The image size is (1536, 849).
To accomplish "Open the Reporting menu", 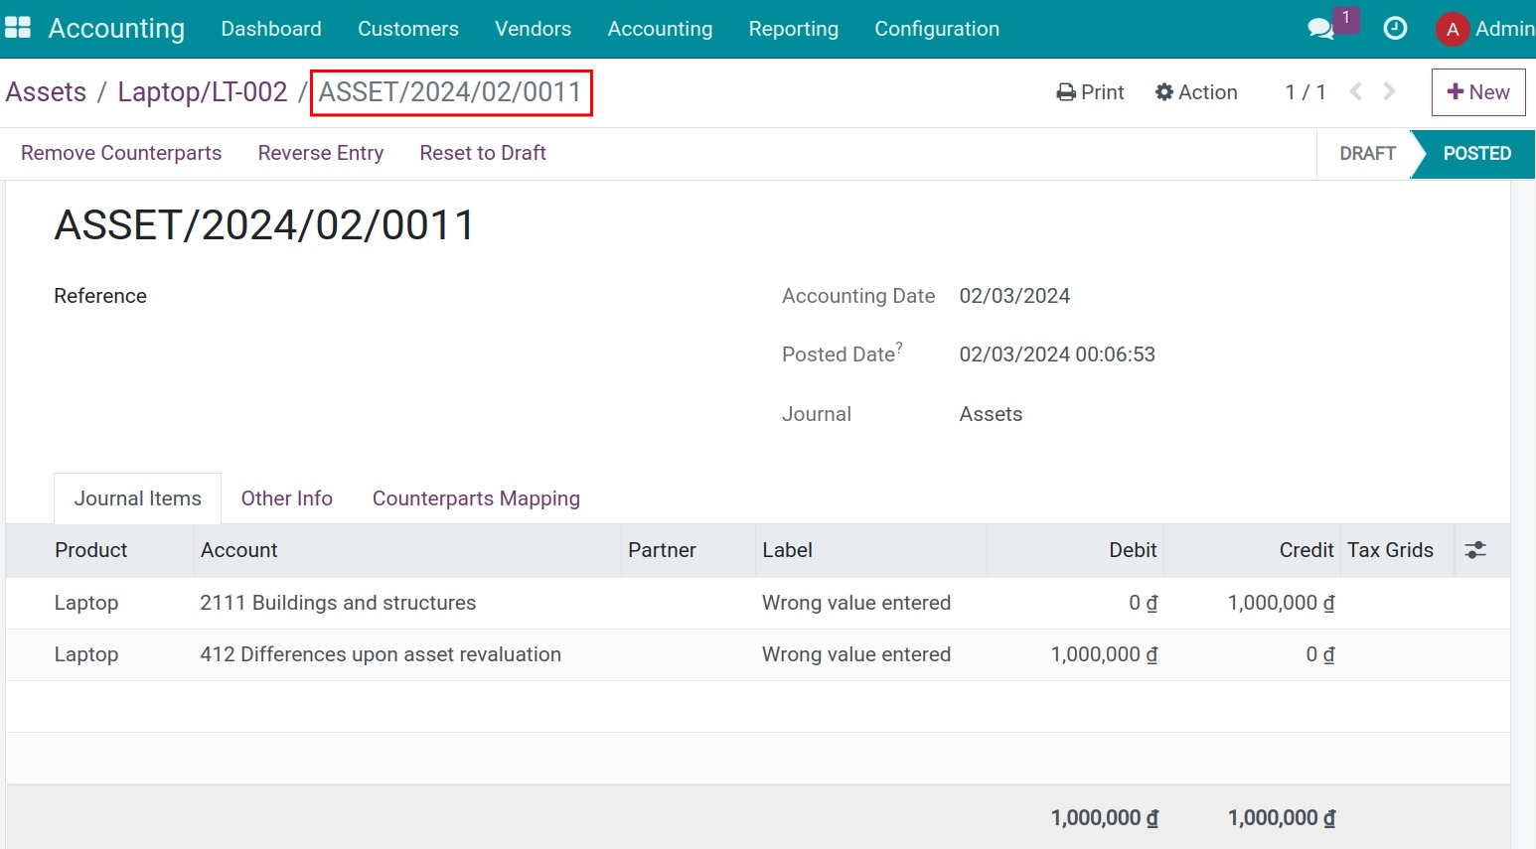I will tap(793, 29).
